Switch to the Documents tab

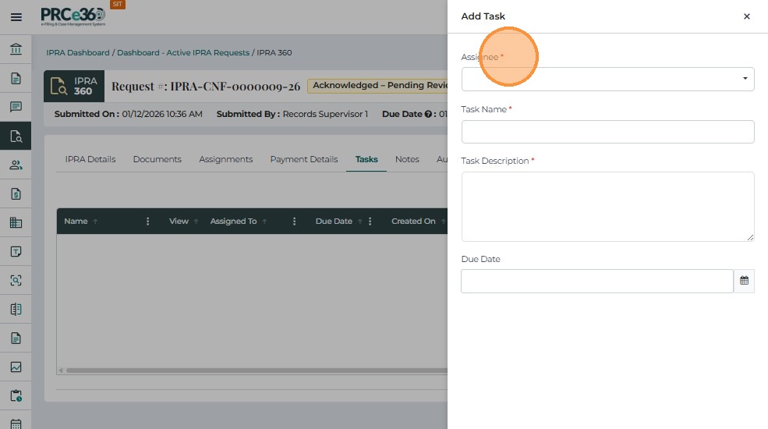tap(157, 159)
